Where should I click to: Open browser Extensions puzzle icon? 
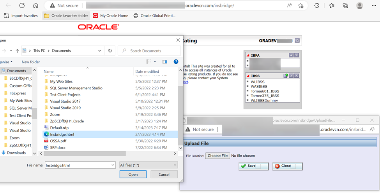click(316, 5)
